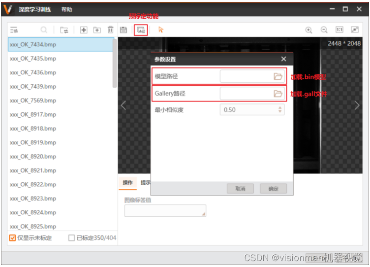Open the 帮助 menu
This screenshot has width=370, height=267.
pos(66,9)
